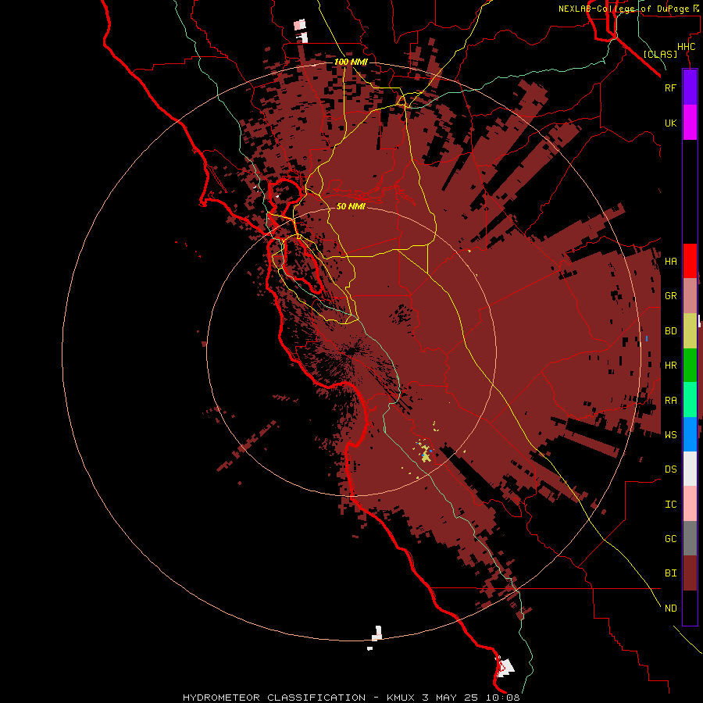Click the BI dark red legend swatch

pyautogui.click(x=690, y=573)
